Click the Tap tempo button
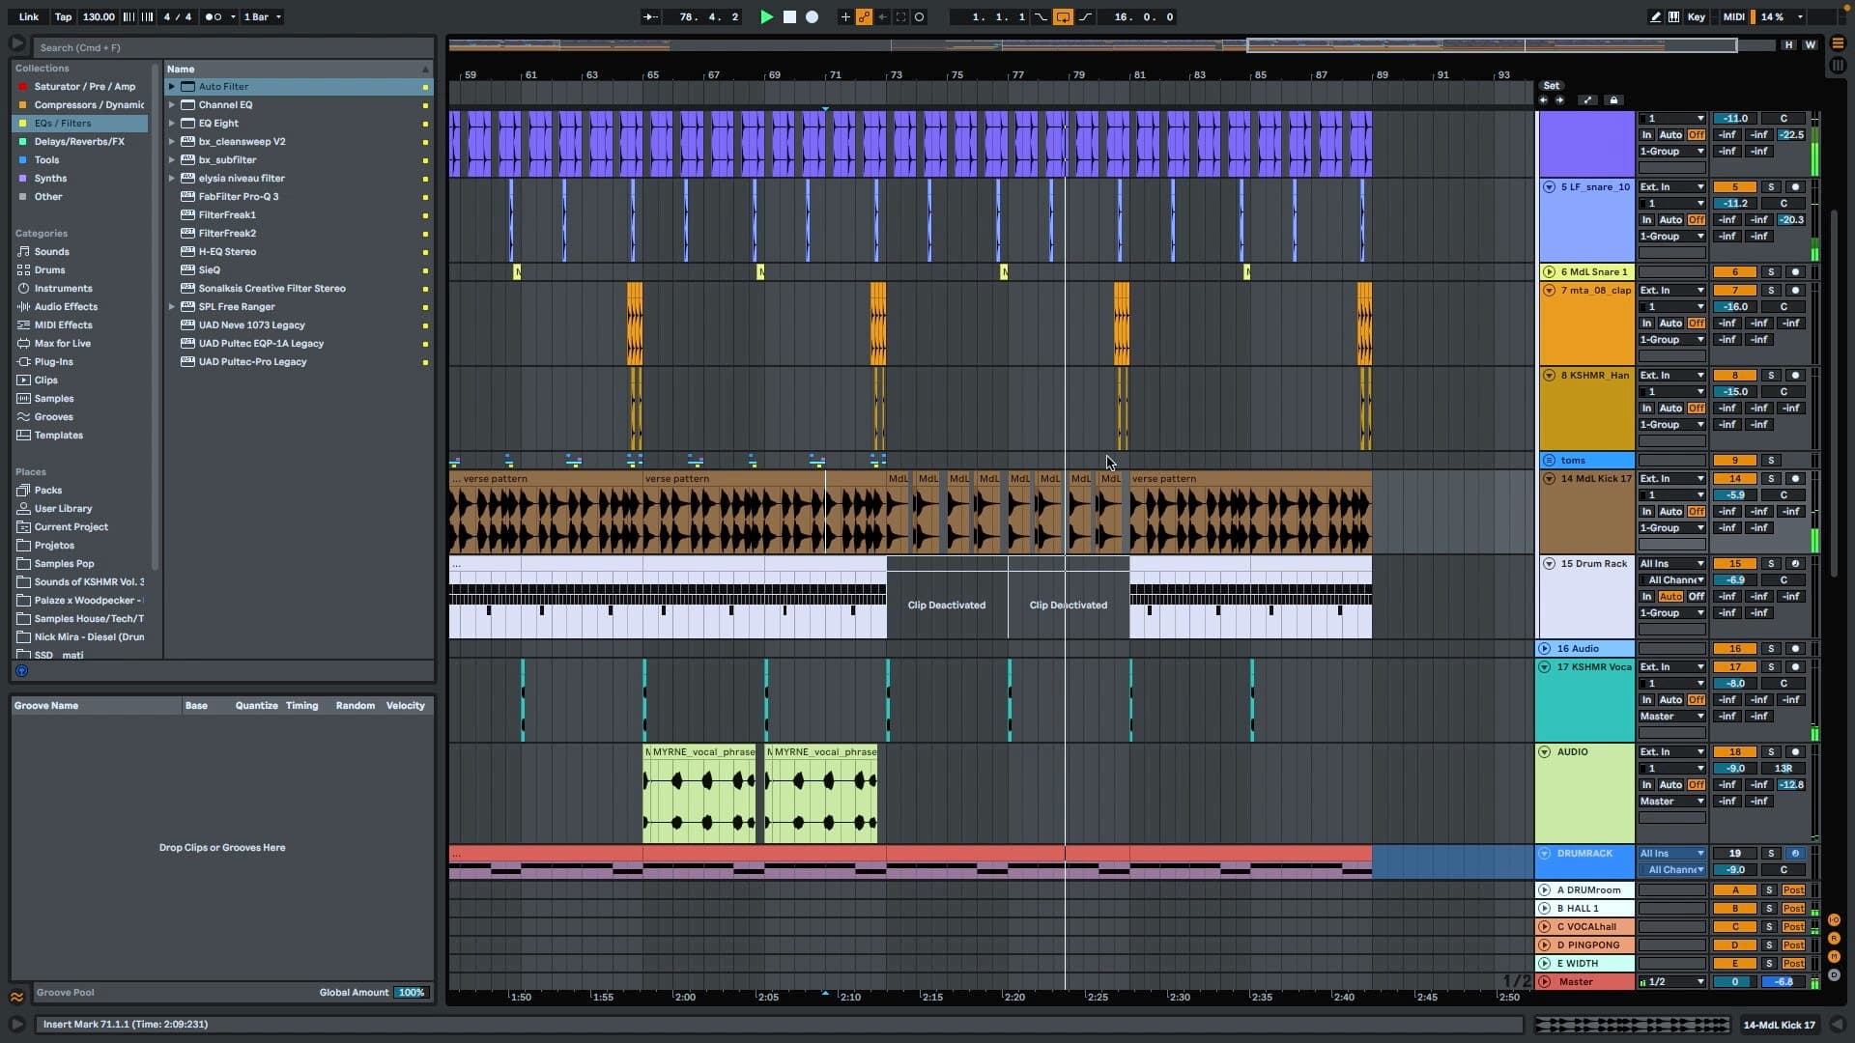1855x1043 pixels. click(63, 16)
